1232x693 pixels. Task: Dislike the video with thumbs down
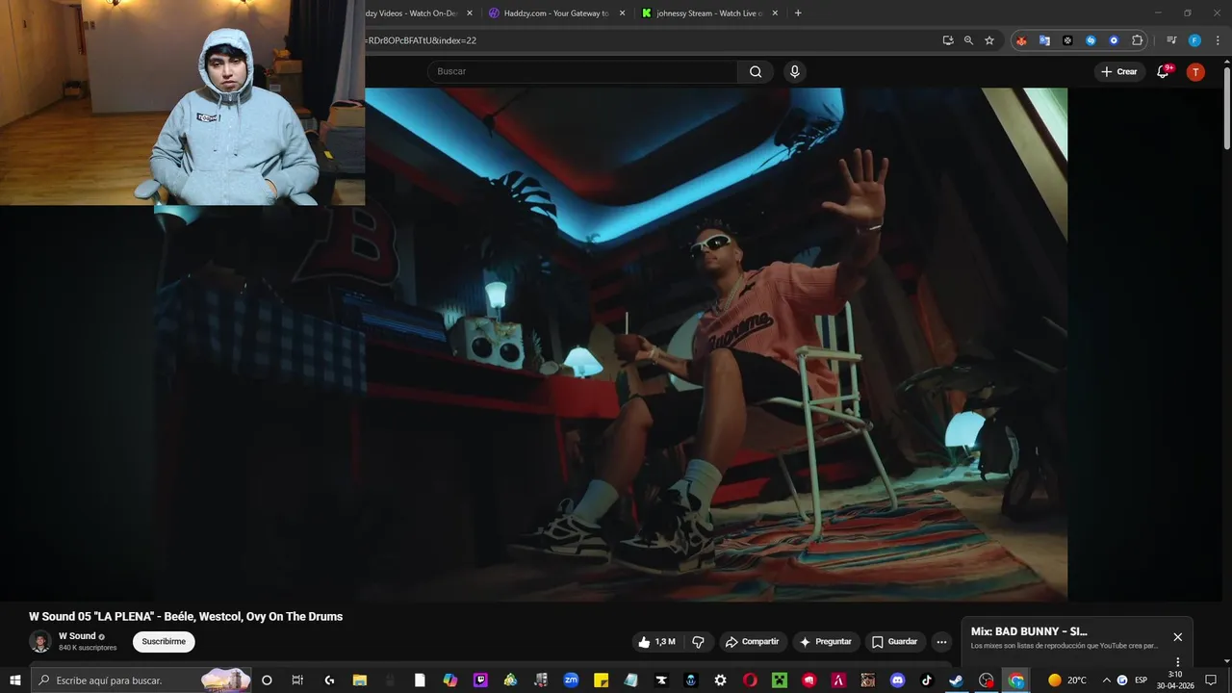[699, 642]
